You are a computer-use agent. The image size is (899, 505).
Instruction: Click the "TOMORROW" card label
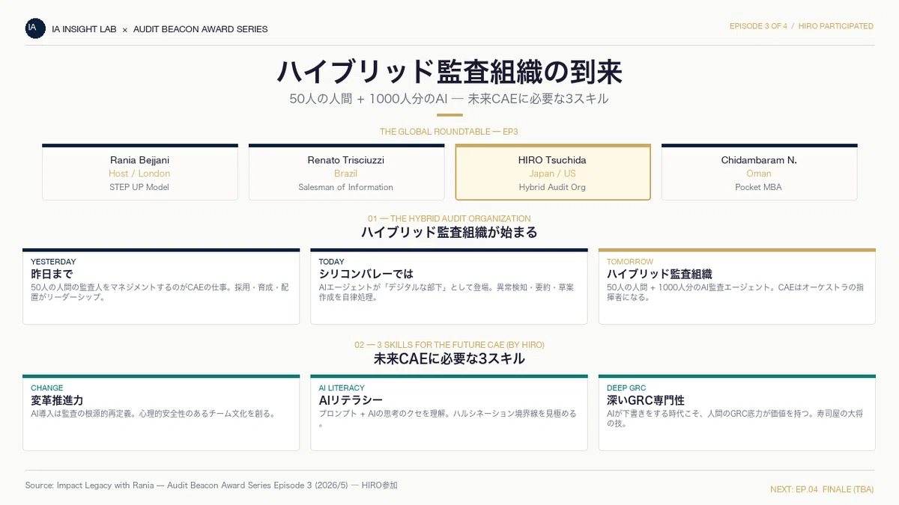tap(630, 262)
